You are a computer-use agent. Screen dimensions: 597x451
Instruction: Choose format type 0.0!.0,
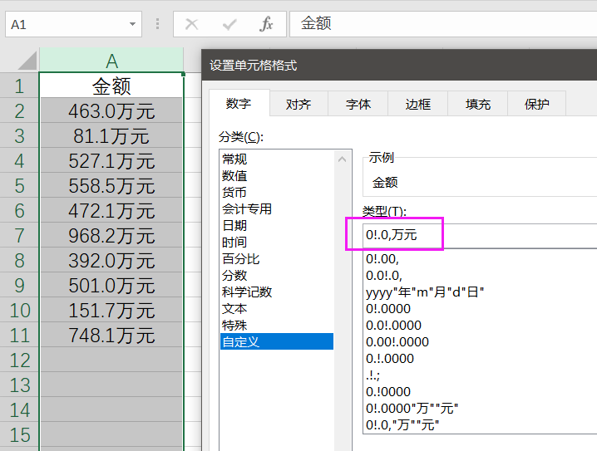tap(384, 275)
